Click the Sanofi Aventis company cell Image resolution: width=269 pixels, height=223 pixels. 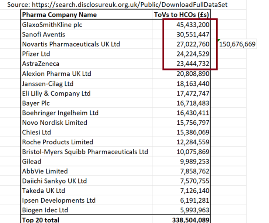[x=44, y=34]
